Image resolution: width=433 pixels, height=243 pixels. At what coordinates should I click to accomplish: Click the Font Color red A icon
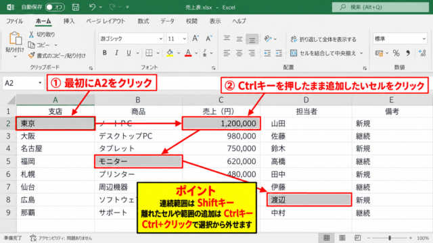[188, 53]
